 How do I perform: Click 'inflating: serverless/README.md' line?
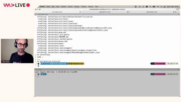click(53, 37)
